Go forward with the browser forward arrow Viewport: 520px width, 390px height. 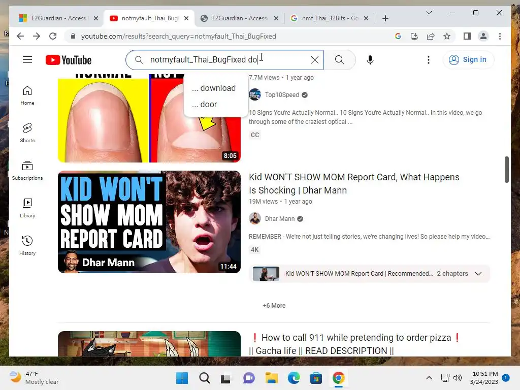[37, 36]
